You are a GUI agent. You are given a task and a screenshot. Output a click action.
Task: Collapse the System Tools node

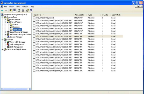click(2, 17)
